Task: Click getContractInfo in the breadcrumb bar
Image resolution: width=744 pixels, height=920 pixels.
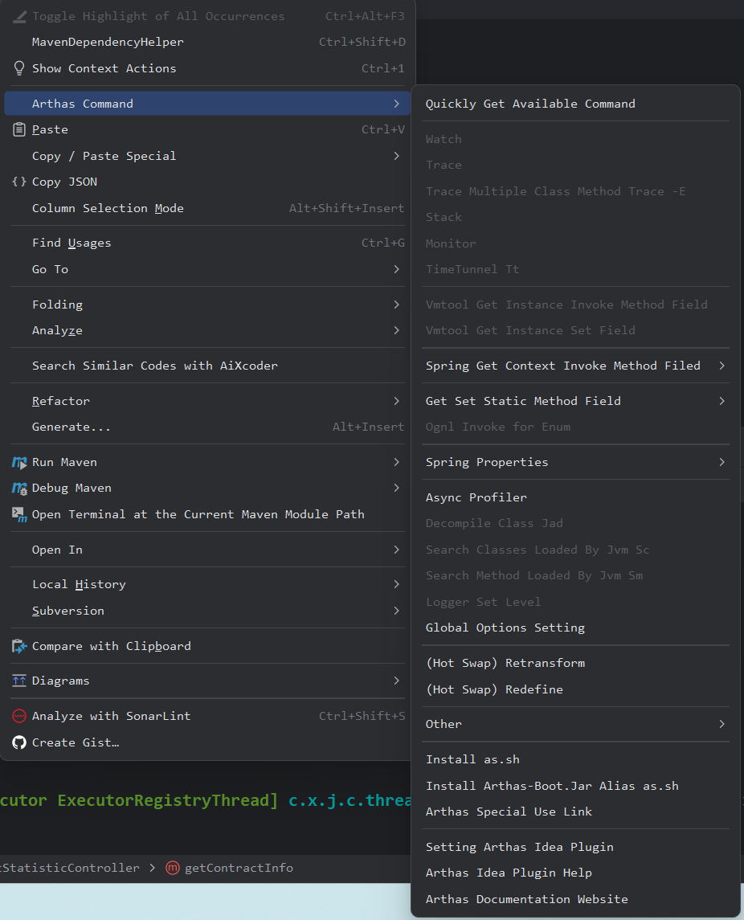Action: 239,868
